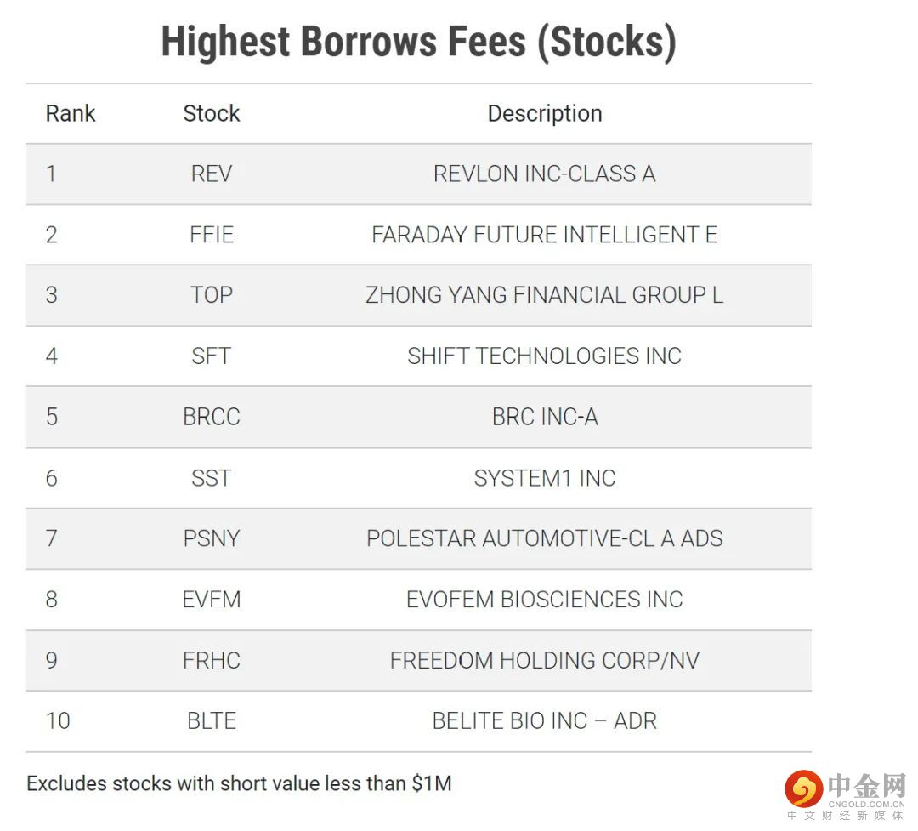This screenshot has height=831, width=918.
Task: Select the Faraday Future Intelligent description
Action: tap(544, 235)
